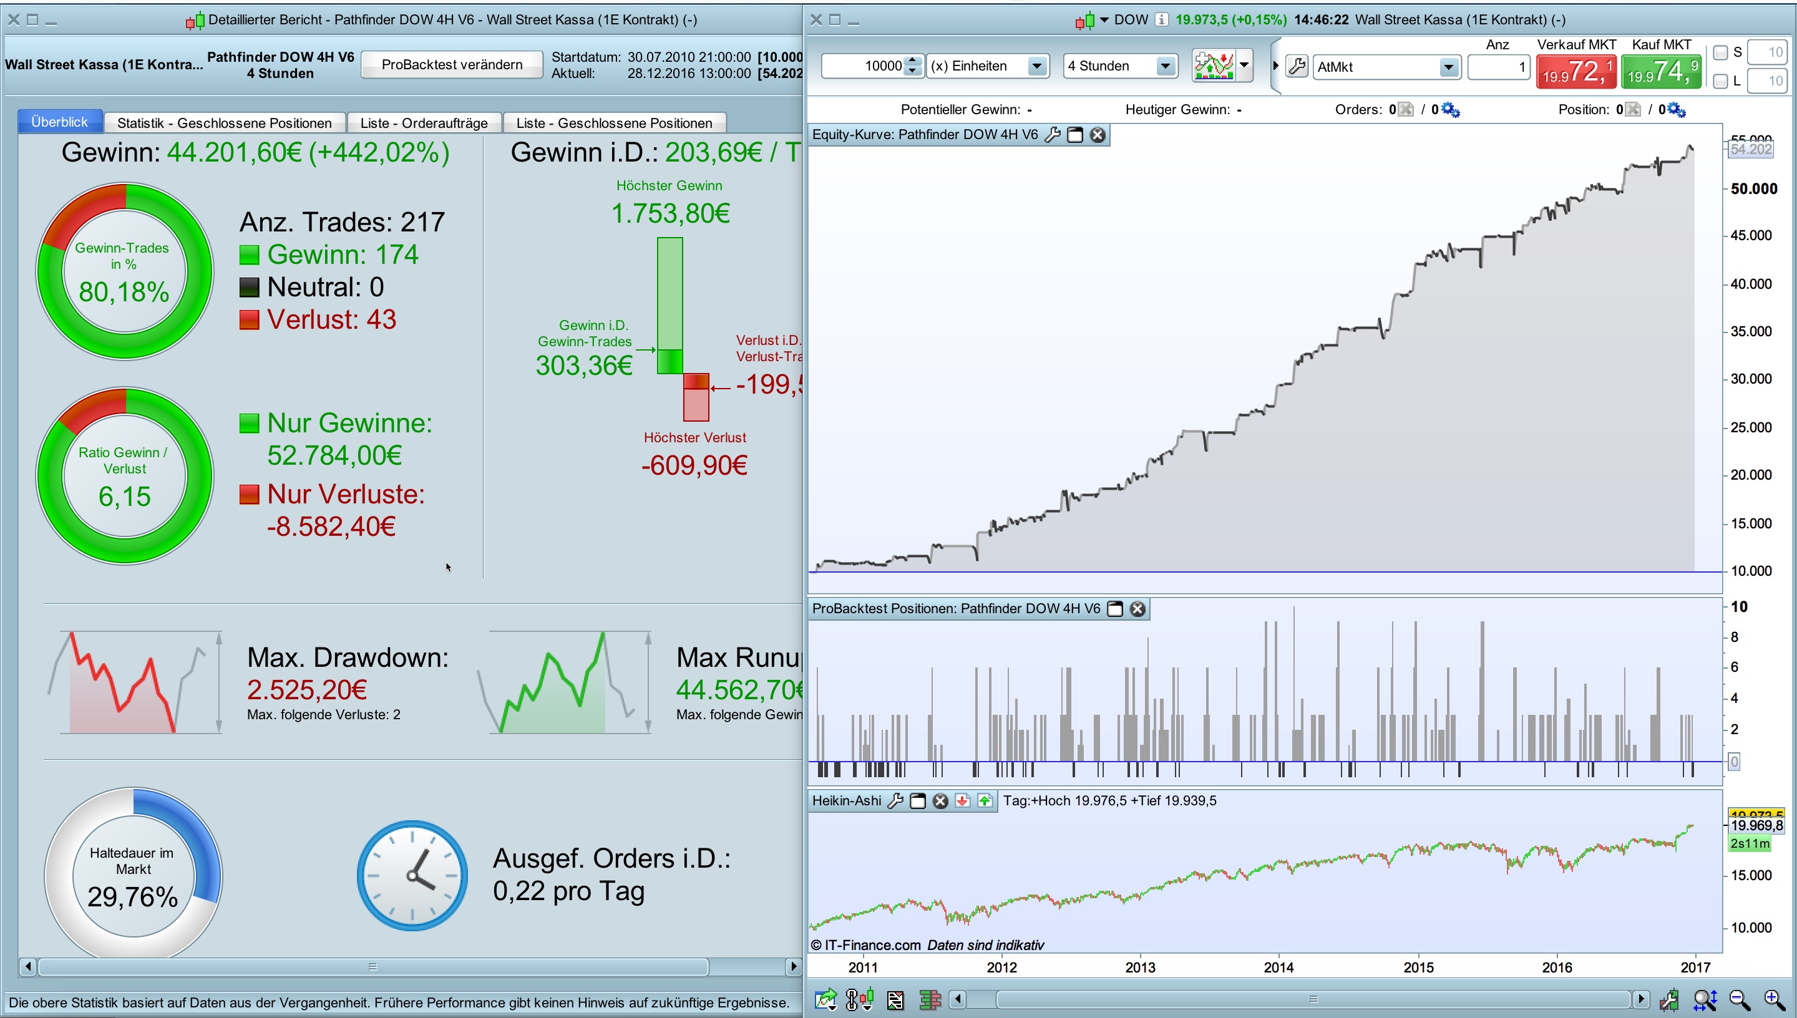Expand the 4 Stunden timeframe dropdown

tap(1165, 66)
